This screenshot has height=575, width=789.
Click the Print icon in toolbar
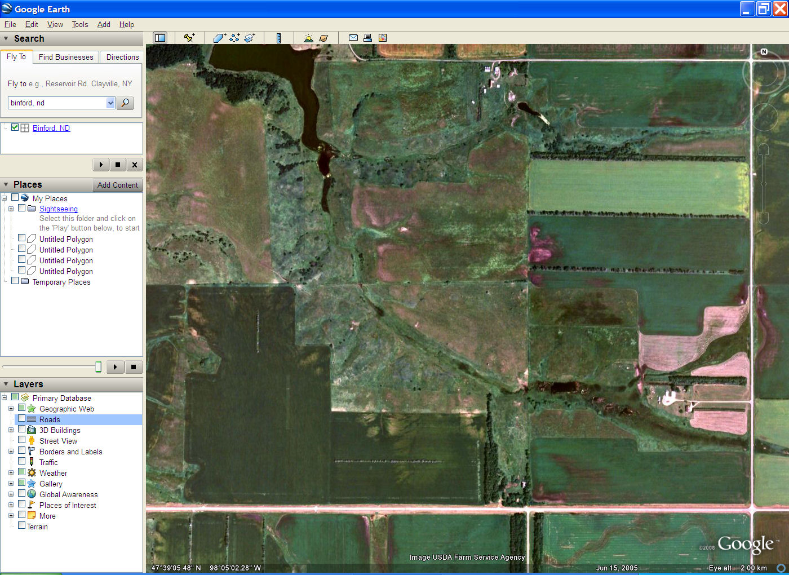[x=367, y=38]
